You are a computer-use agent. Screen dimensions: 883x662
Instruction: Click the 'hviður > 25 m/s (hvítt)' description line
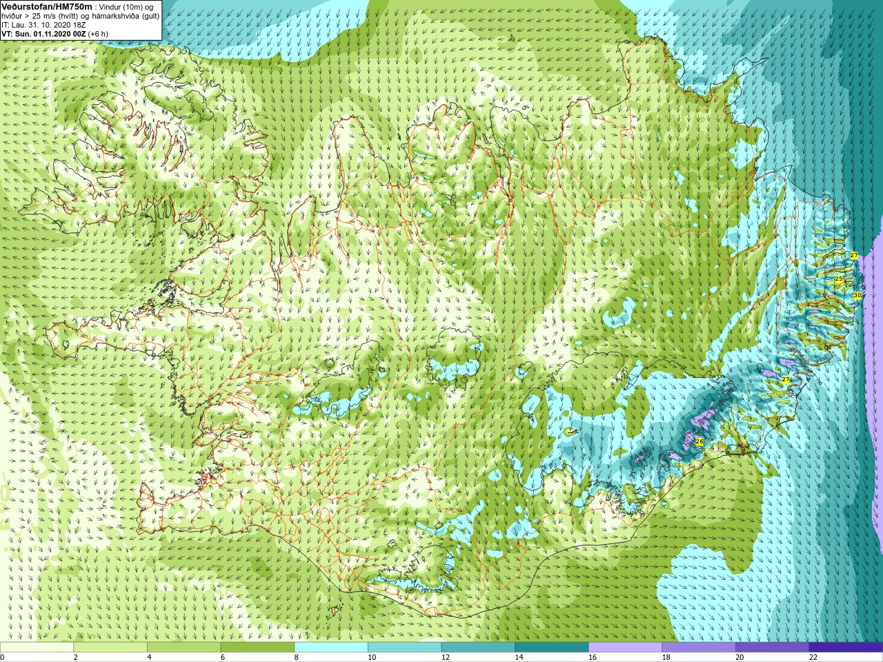[x=41, y=16]
